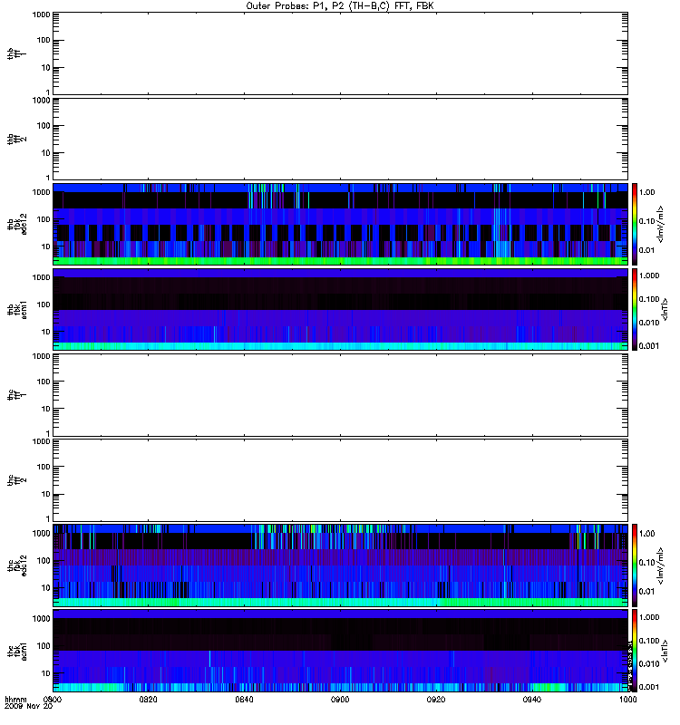Click the thc fbk scm1 spectrogram panel
Screen dimensions: 680x725
[340, 651]
